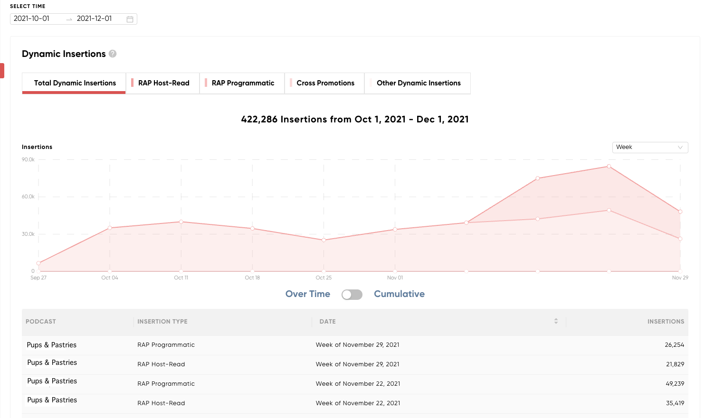Open the Dynamic Insertions help question mark
This screenshot has width=705, height=418.
click(113, 54)
